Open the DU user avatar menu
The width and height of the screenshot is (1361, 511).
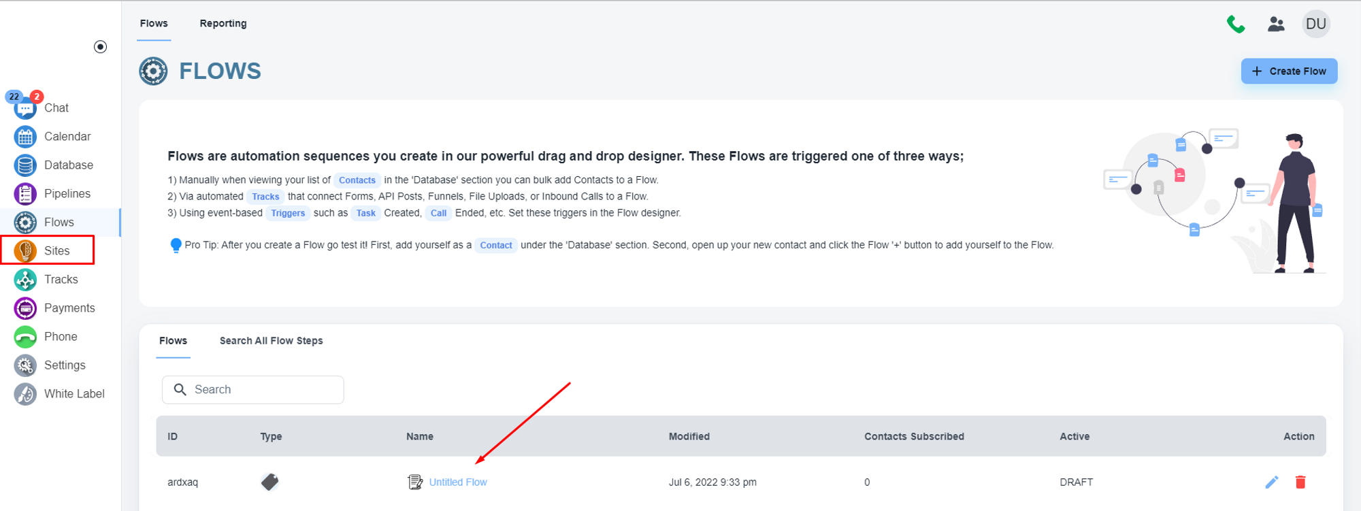pyautogui.click(x=1315, y=24)
